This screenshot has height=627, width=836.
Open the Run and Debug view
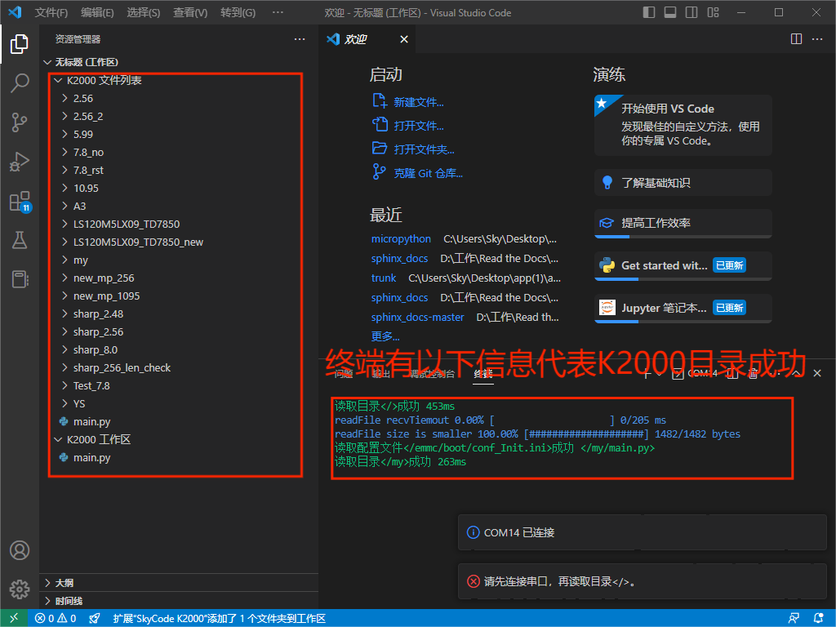coord(20,162)
